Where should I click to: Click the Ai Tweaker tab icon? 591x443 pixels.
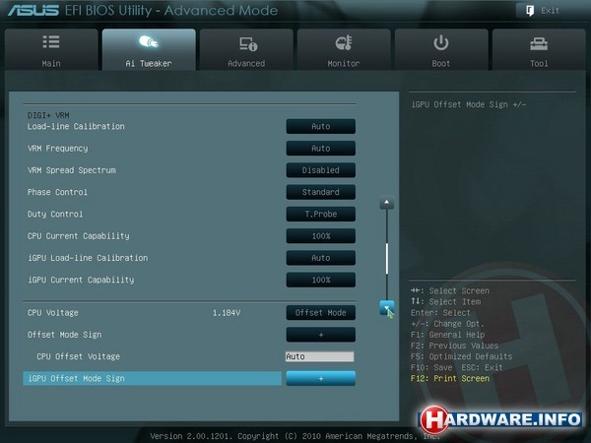(x=149, y=41)
